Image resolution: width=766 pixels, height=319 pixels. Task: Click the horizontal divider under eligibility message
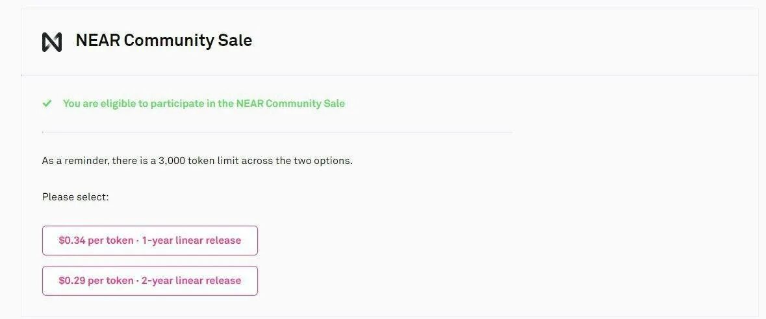point(277,132)
